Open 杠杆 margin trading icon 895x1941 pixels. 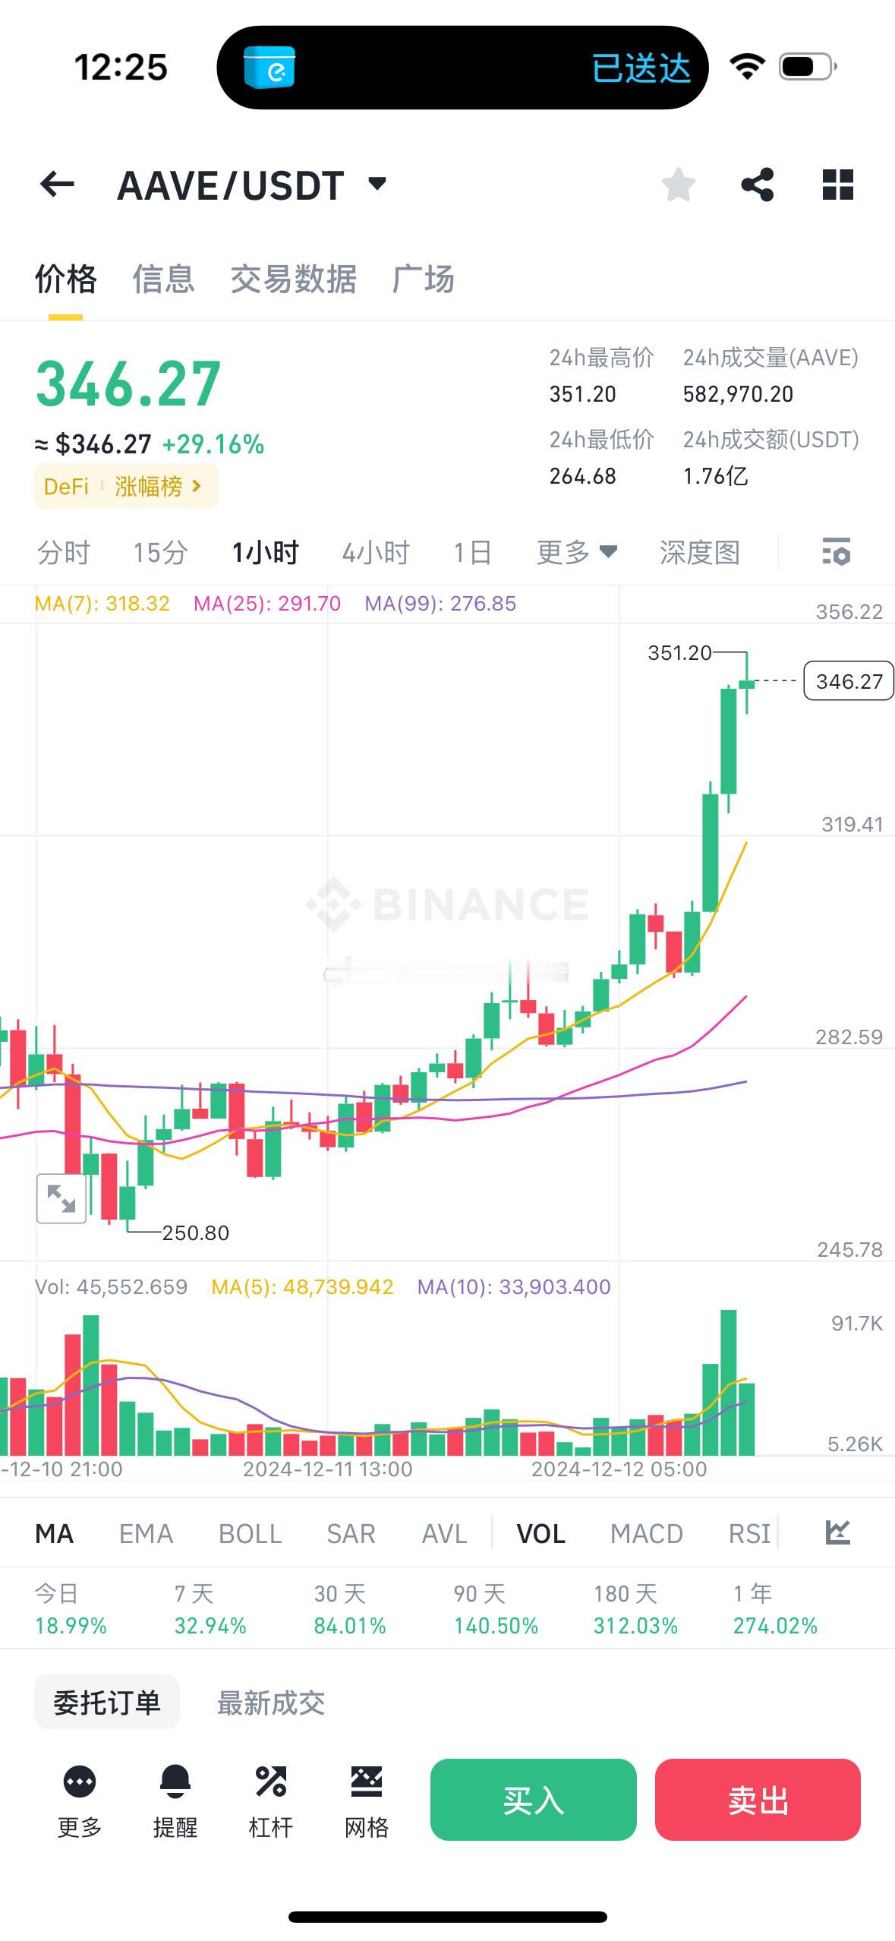coord(271,1801)
